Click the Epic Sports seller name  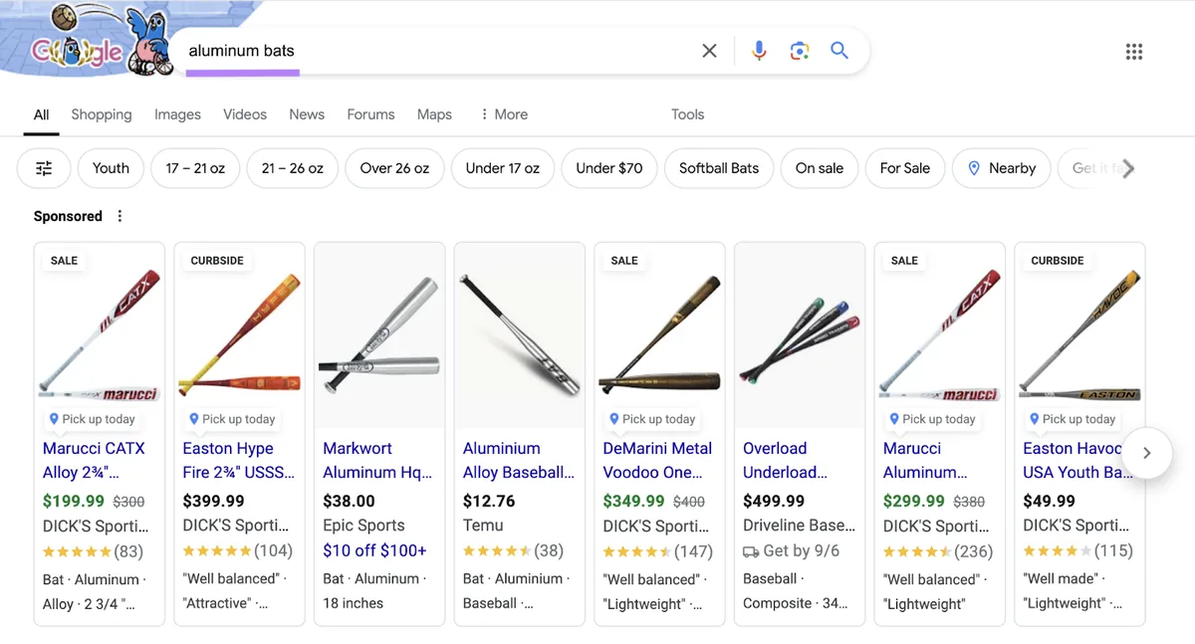(363, 526)
